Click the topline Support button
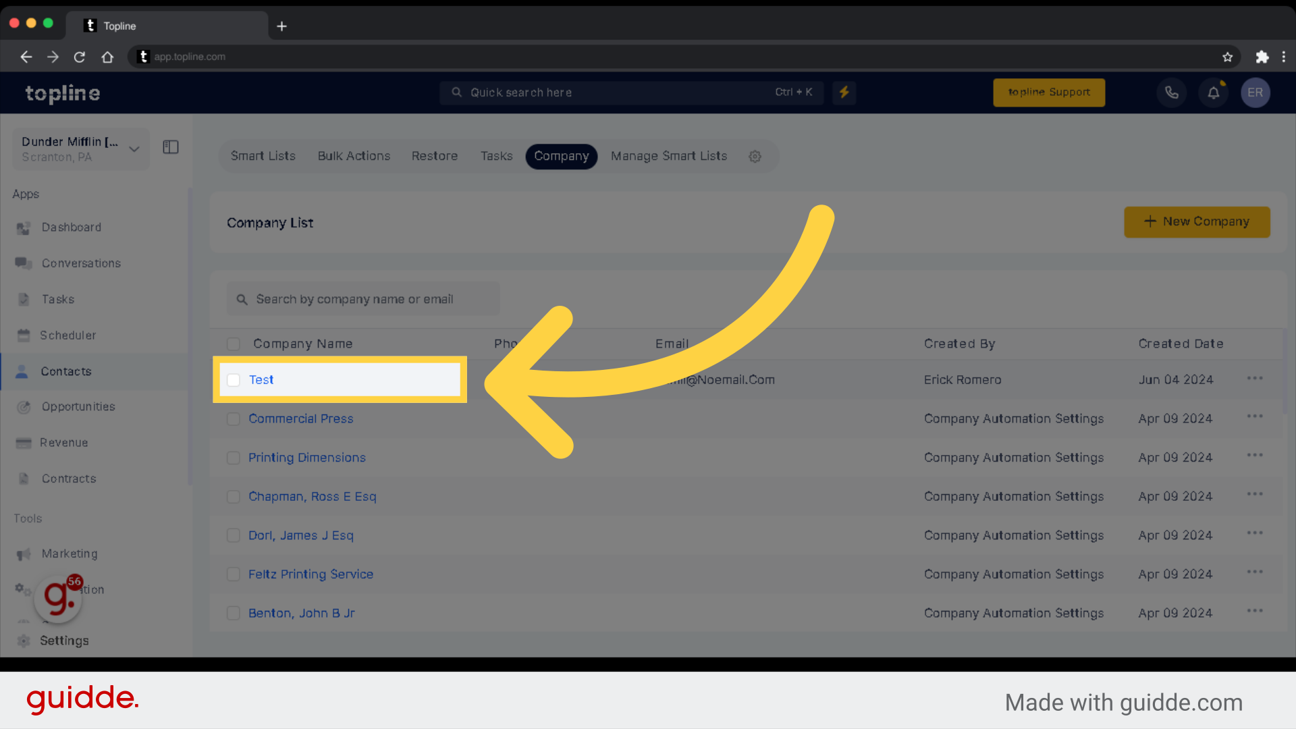 pyautogui.click(x=1049, y=92)
